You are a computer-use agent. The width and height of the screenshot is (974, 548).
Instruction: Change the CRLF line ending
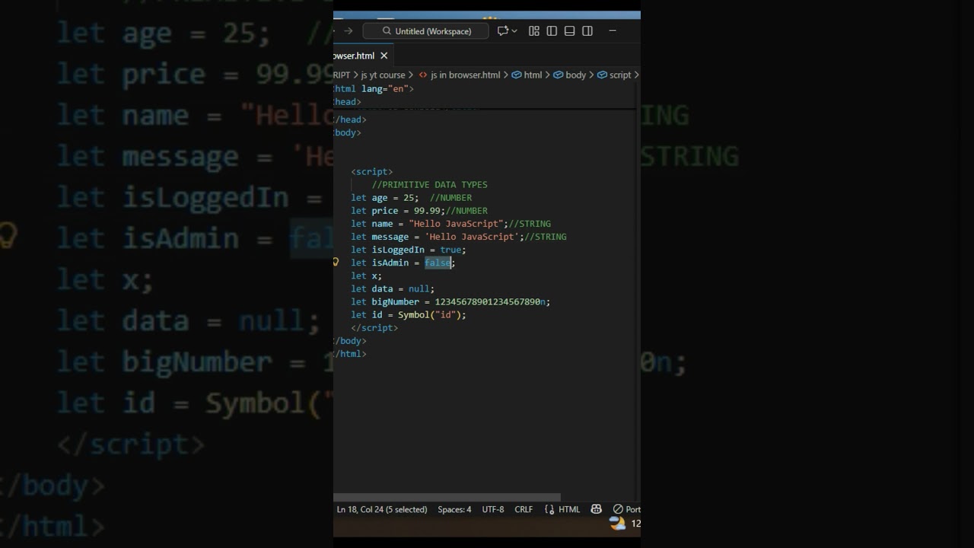pos(524,509)
